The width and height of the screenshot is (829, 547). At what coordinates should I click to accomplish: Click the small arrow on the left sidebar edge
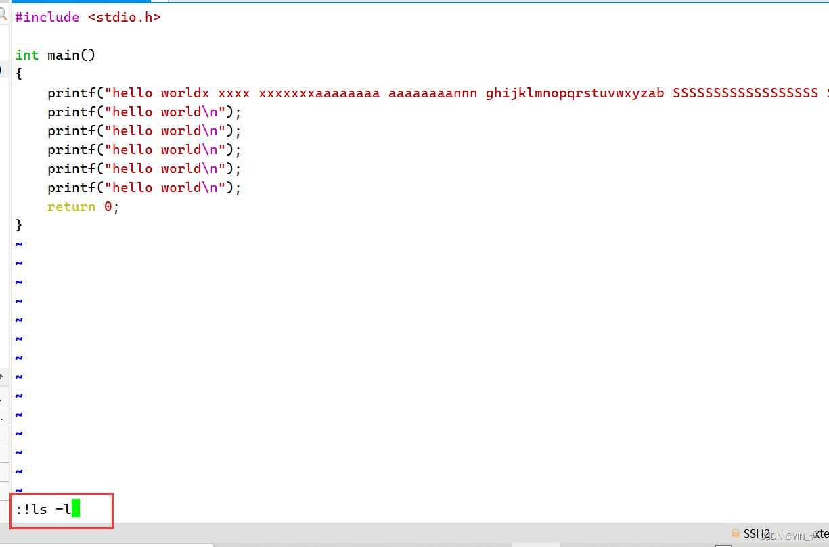(2, 376)
